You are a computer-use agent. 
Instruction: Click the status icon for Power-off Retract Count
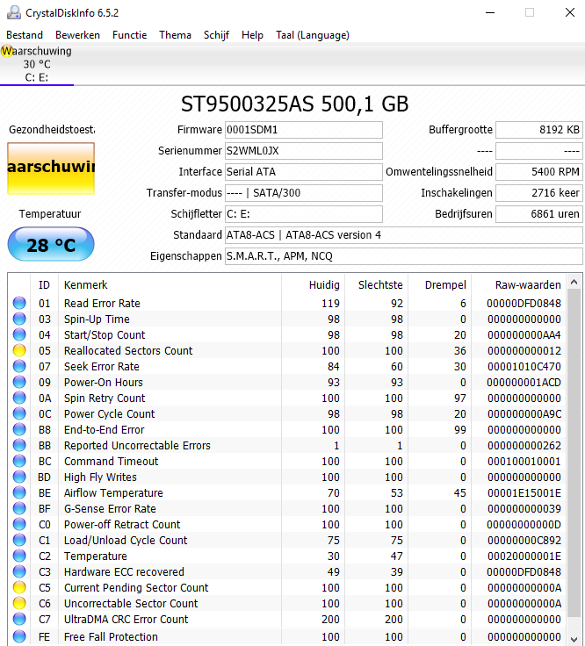point(19,524)
